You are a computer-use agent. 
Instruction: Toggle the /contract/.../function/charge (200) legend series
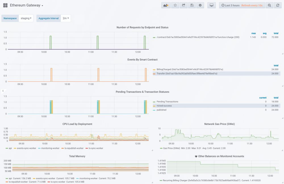198,37
